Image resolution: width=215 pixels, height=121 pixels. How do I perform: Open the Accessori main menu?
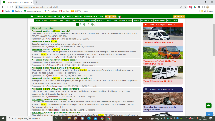click(51, 17)
